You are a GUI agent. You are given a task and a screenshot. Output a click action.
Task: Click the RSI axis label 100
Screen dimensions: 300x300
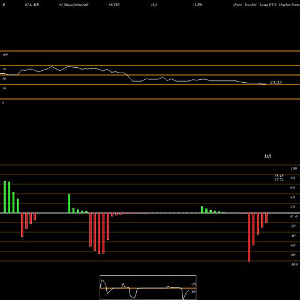coord(5,55)
